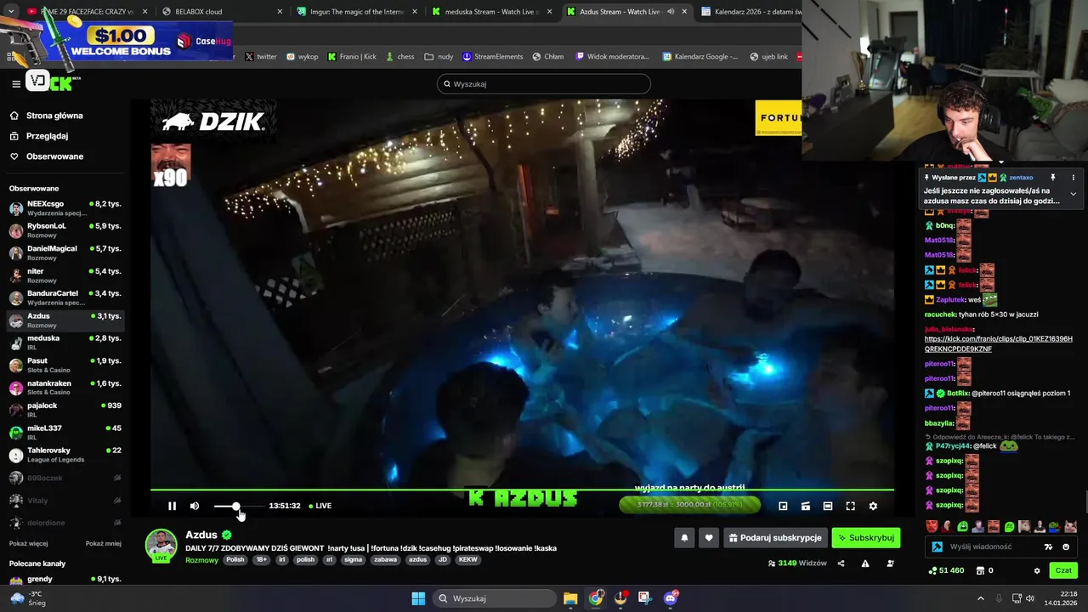Open meduska channel in sidebar
Image resolution: width=1088 pixels, height=612 pixels.
[65, 343]
